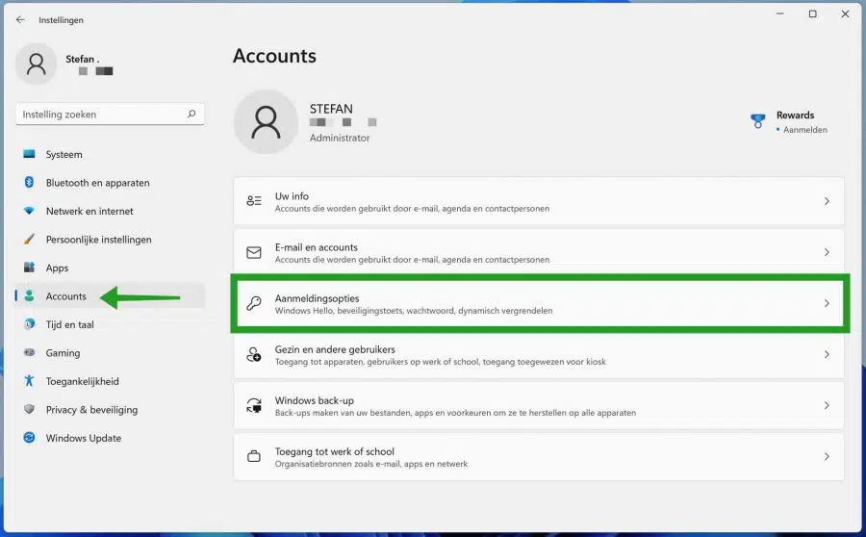Click the Instellingen window title
This screenshot has height=537, width=866.
click(61, 20)
